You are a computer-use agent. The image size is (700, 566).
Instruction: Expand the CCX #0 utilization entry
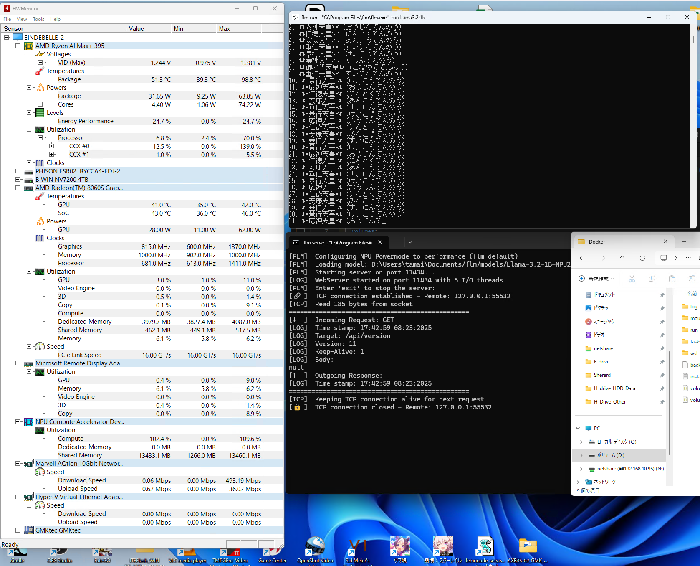[x=51, y=146]
